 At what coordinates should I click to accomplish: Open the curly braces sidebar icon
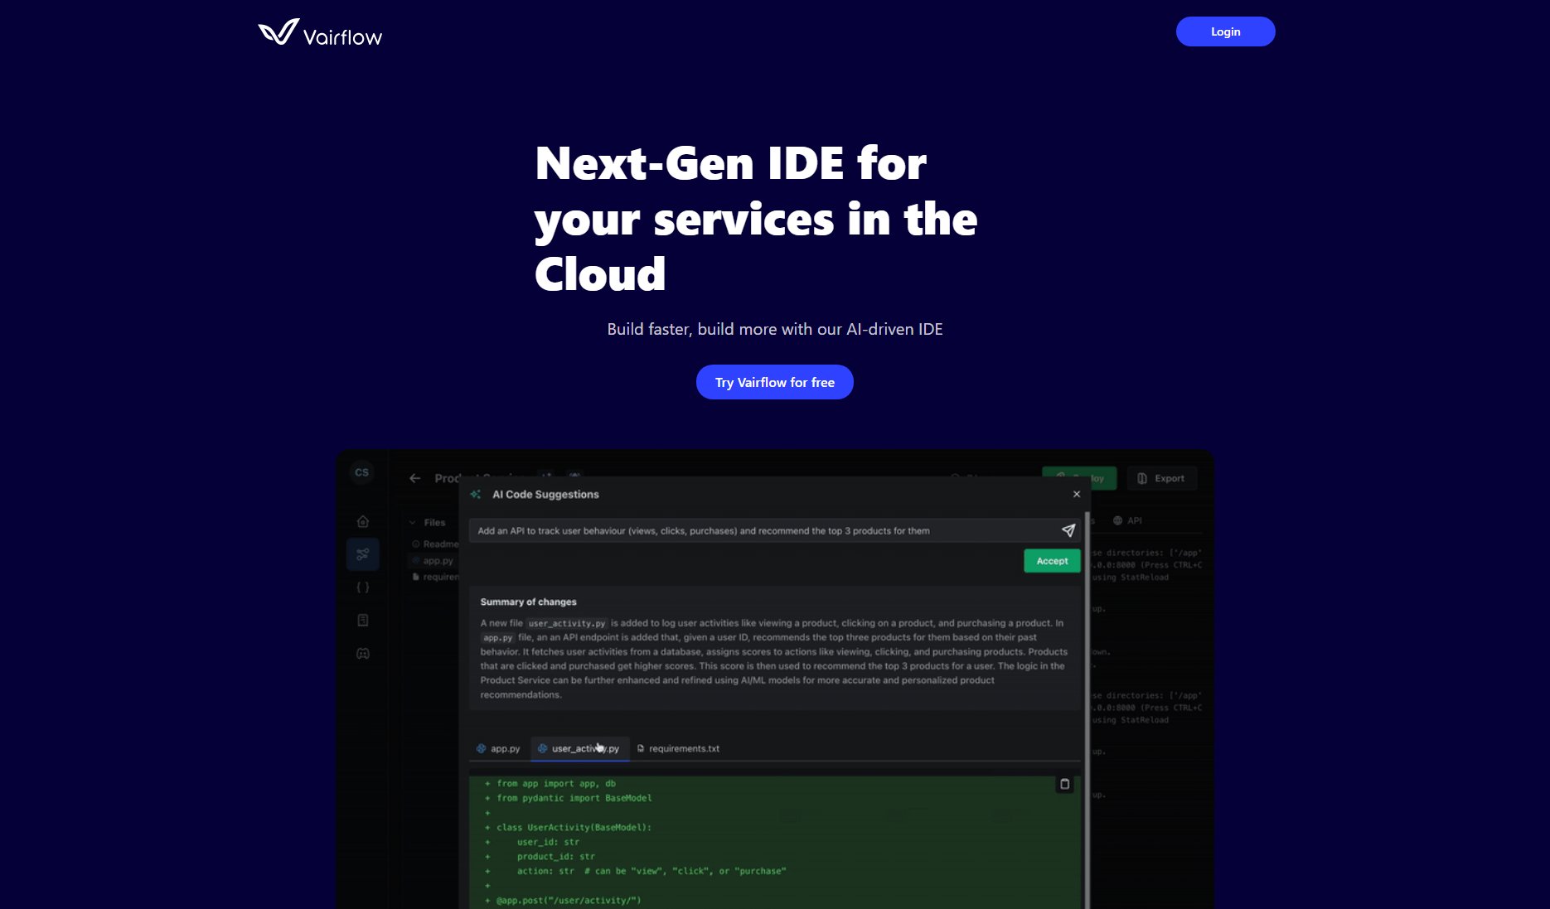tap(362, 587)
